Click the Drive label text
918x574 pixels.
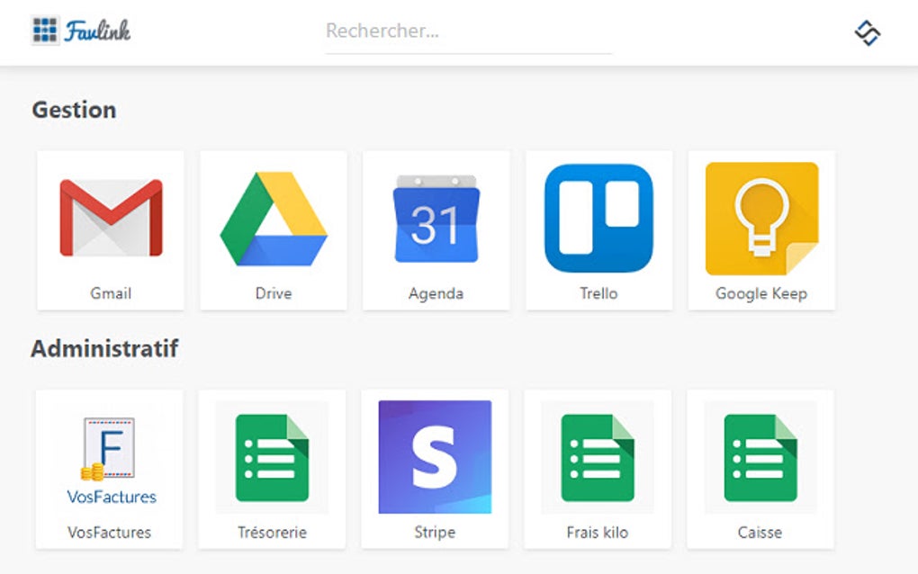click(274, 293)
